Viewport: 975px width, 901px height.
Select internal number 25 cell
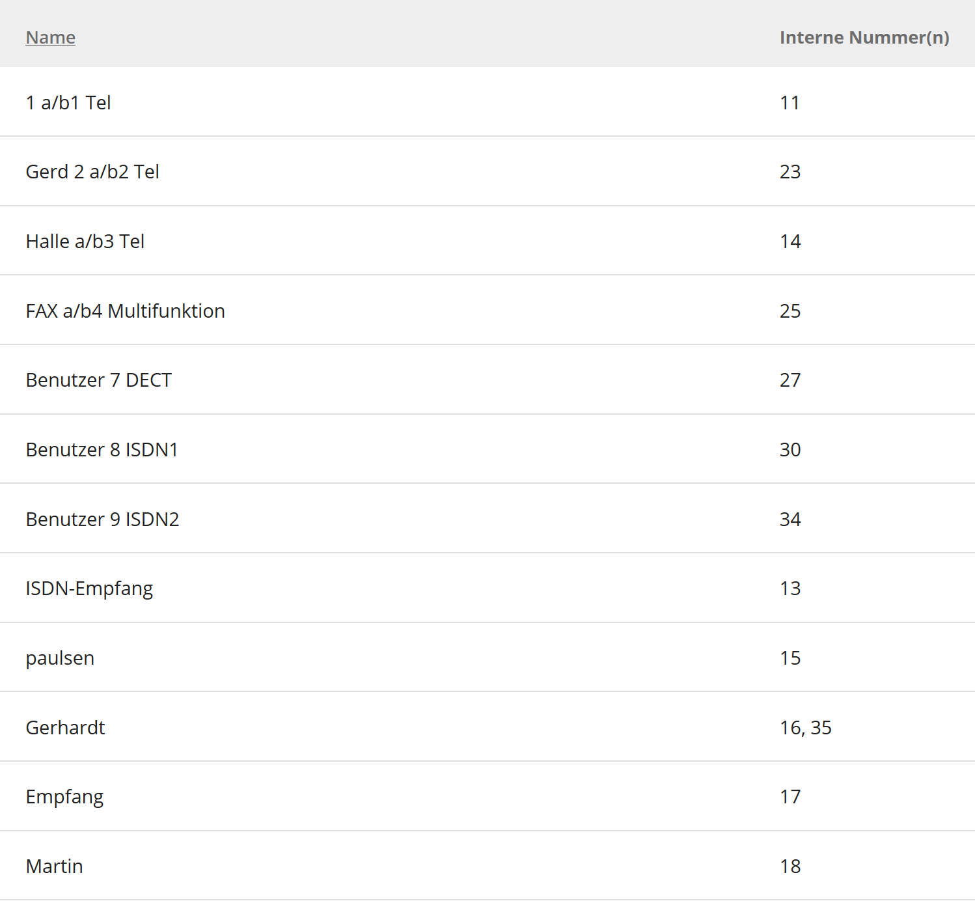(790, 311)
